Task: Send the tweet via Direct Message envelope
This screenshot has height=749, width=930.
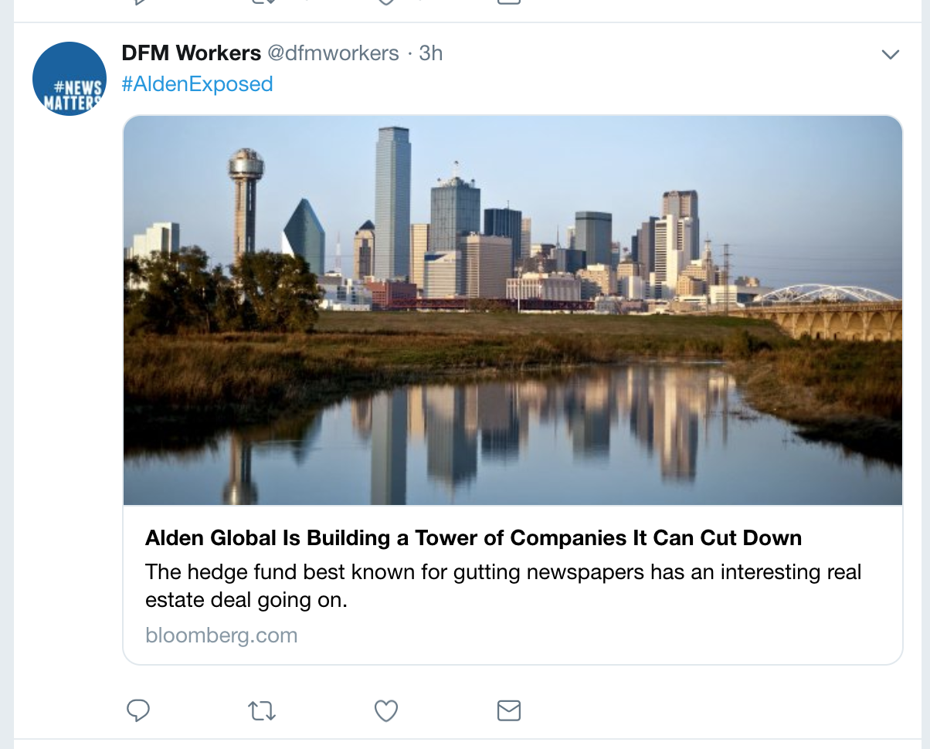Action: pos(508,710)
